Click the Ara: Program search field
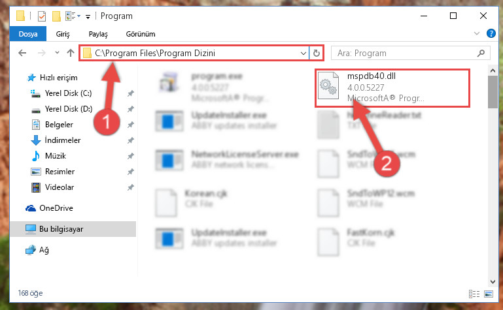 pyautogui.click(x=404, y=53)
